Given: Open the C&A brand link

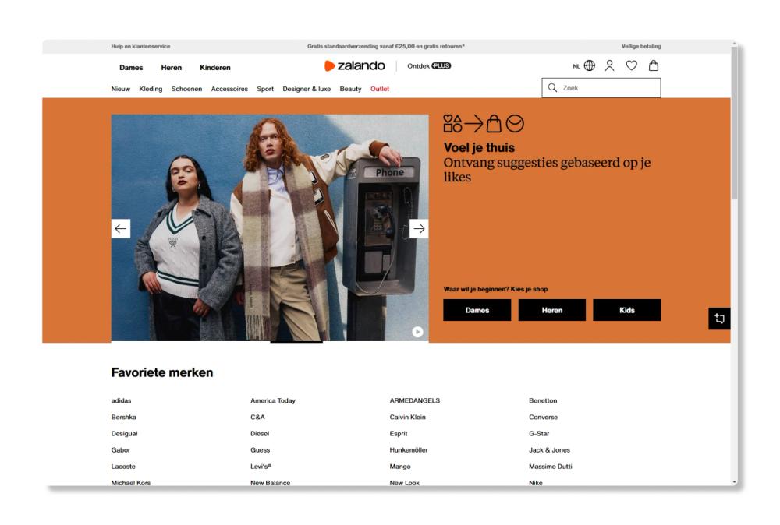Looking at the screenshot, I should [257, 417].
